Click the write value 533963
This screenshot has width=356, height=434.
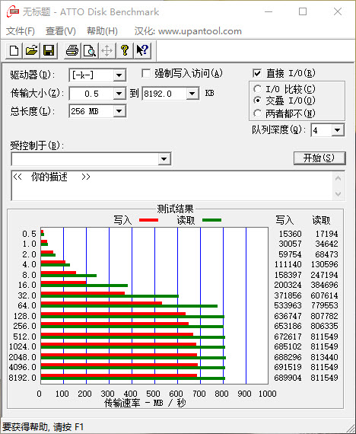[x=288, y=305]
